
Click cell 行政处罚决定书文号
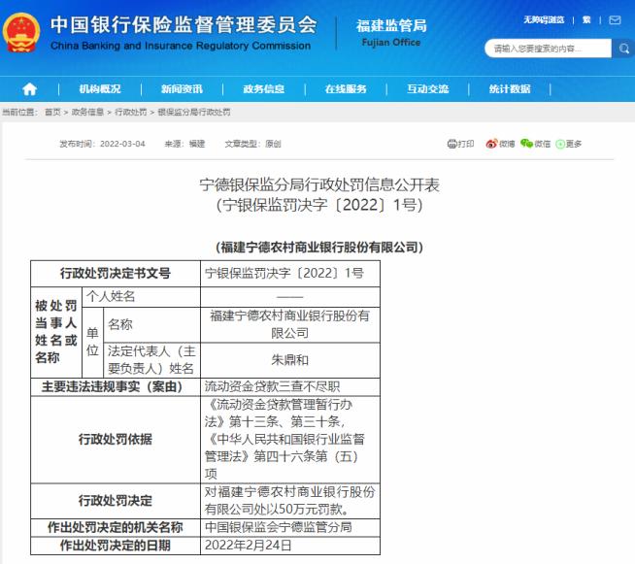click(116, 274)
